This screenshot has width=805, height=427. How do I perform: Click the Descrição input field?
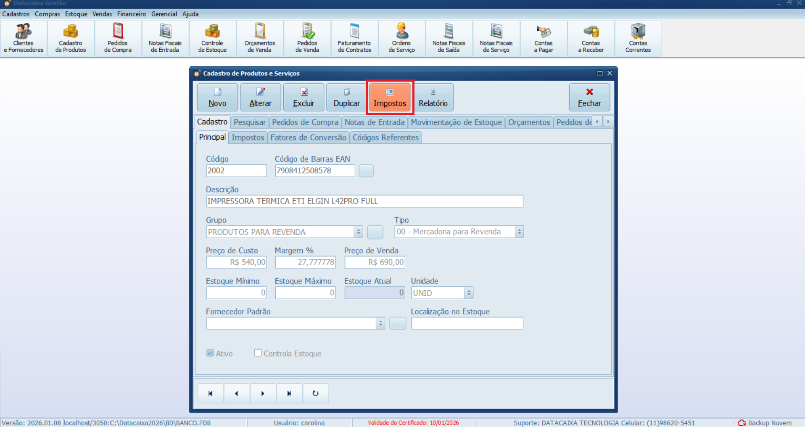pyautogui.click(x=364, y=201)
